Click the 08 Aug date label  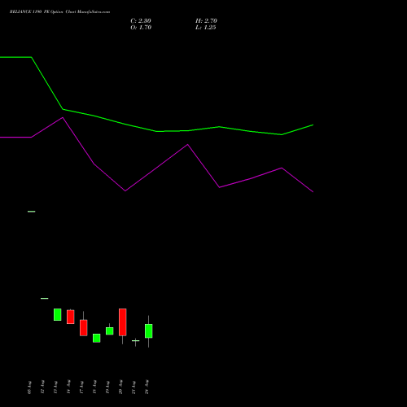[29, 387]
